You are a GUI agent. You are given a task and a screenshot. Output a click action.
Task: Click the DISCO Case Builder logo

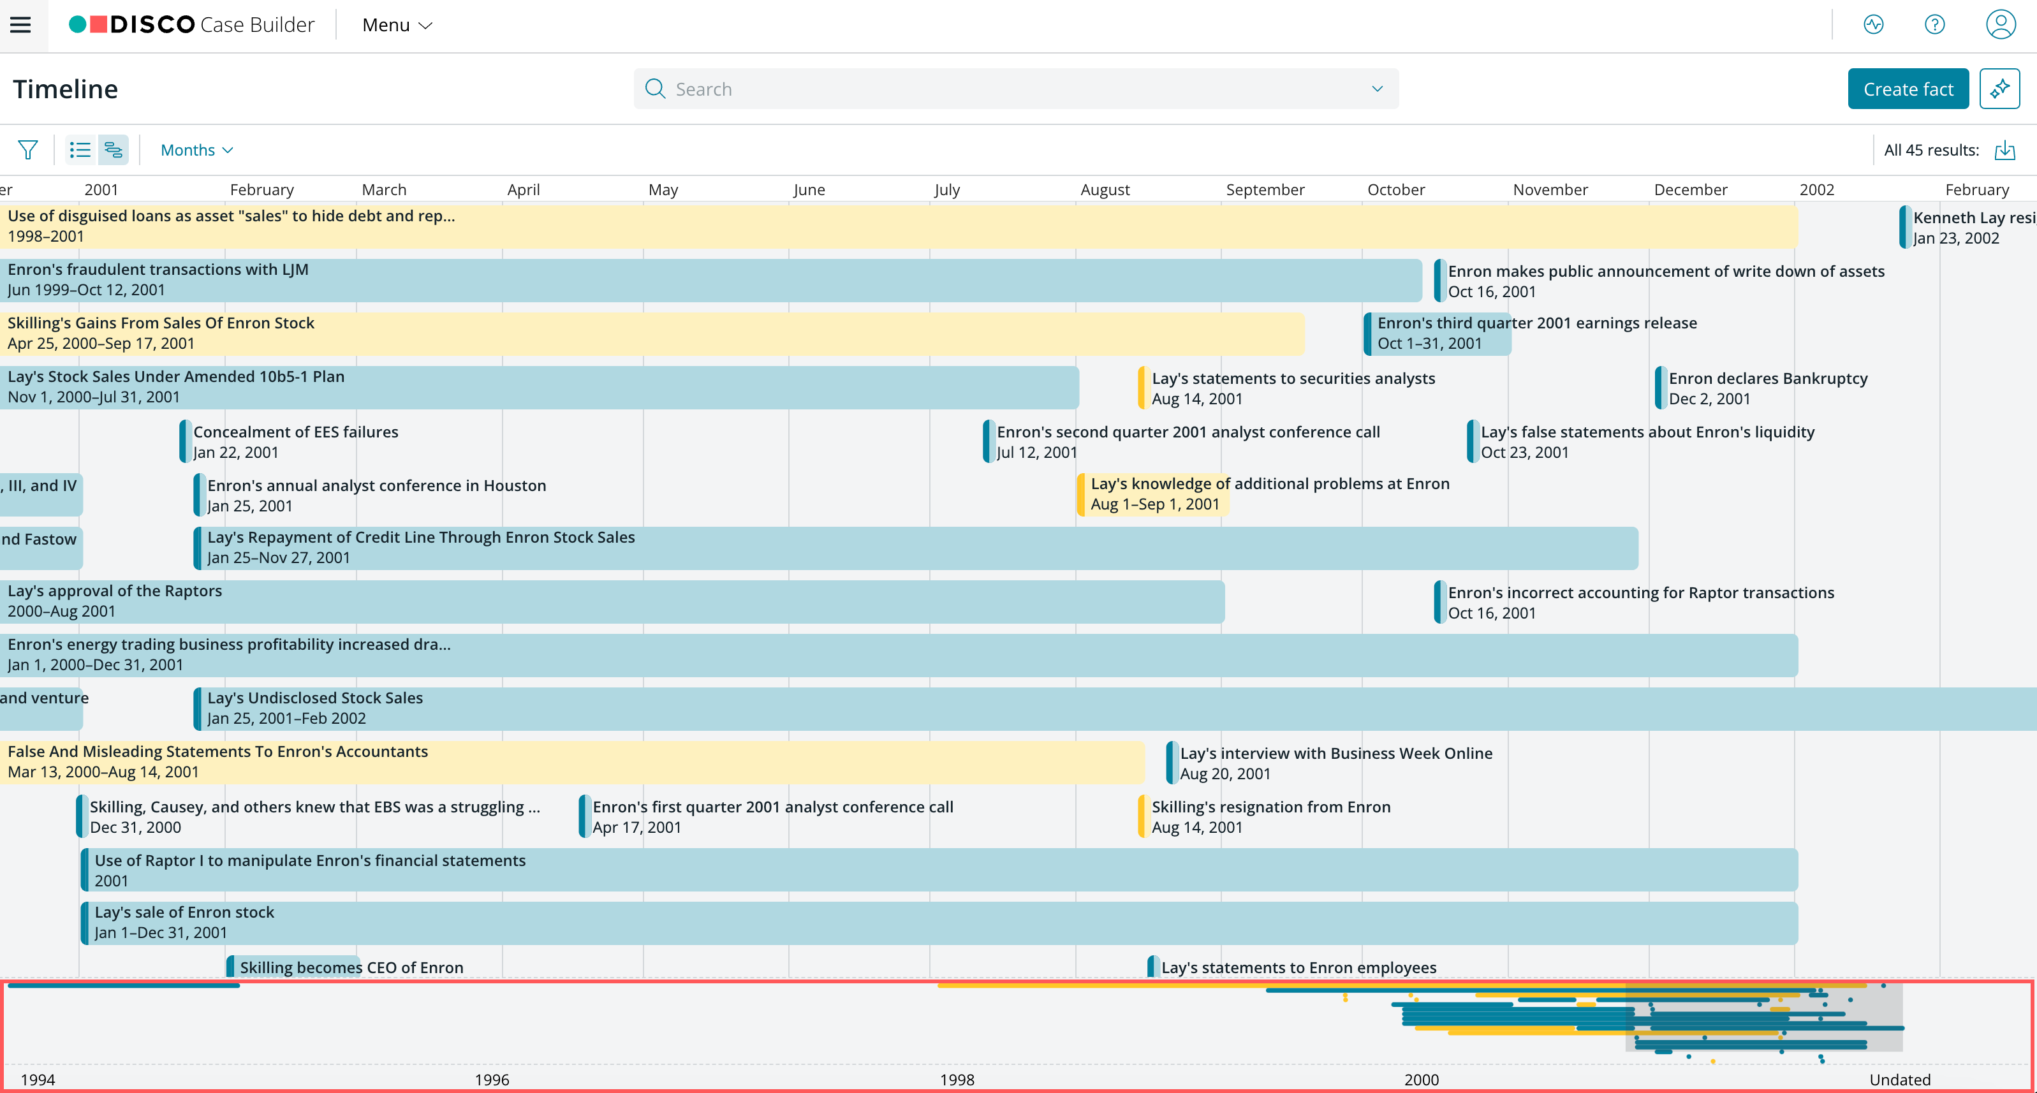[x=192, y=26]
